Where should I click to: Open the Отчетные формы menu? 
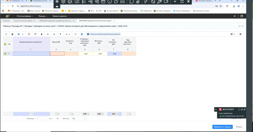[x=25, y=16]
